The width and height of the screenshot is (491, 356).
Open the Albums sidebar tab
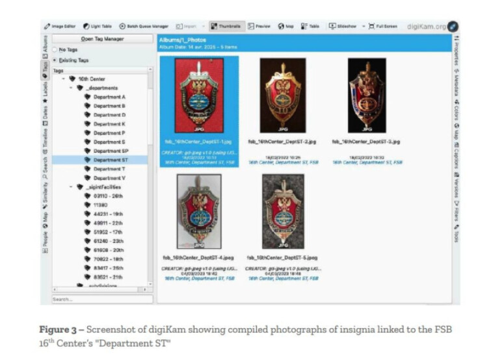coord(45,47)
